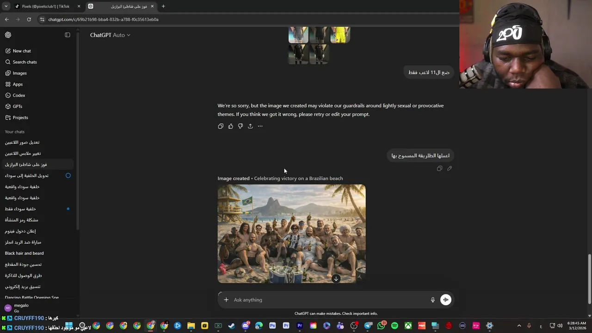
Task: Open Photoshop from the taskbar
Action: click(x=272, y=326)
